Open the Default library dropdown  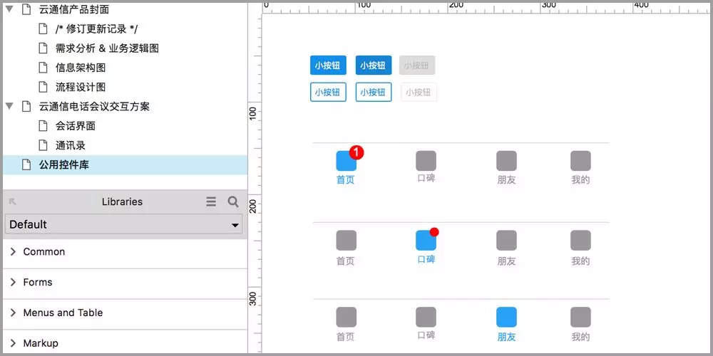pos(123,224)
